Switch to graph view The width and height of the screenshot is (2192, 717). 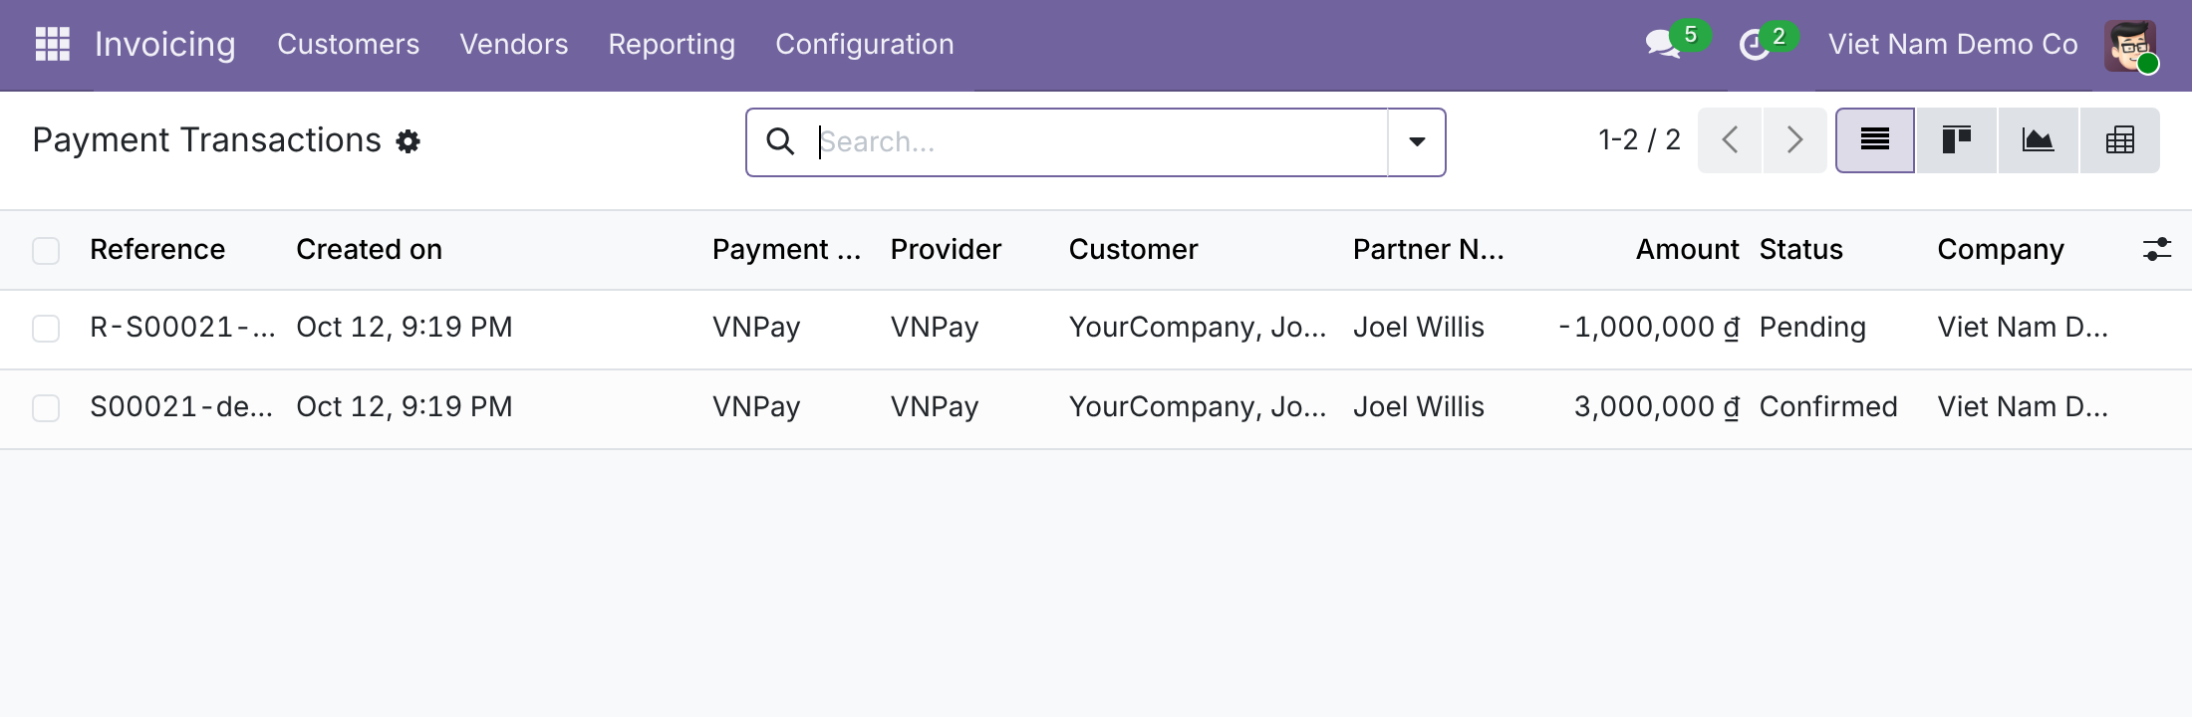point(2038,140)
